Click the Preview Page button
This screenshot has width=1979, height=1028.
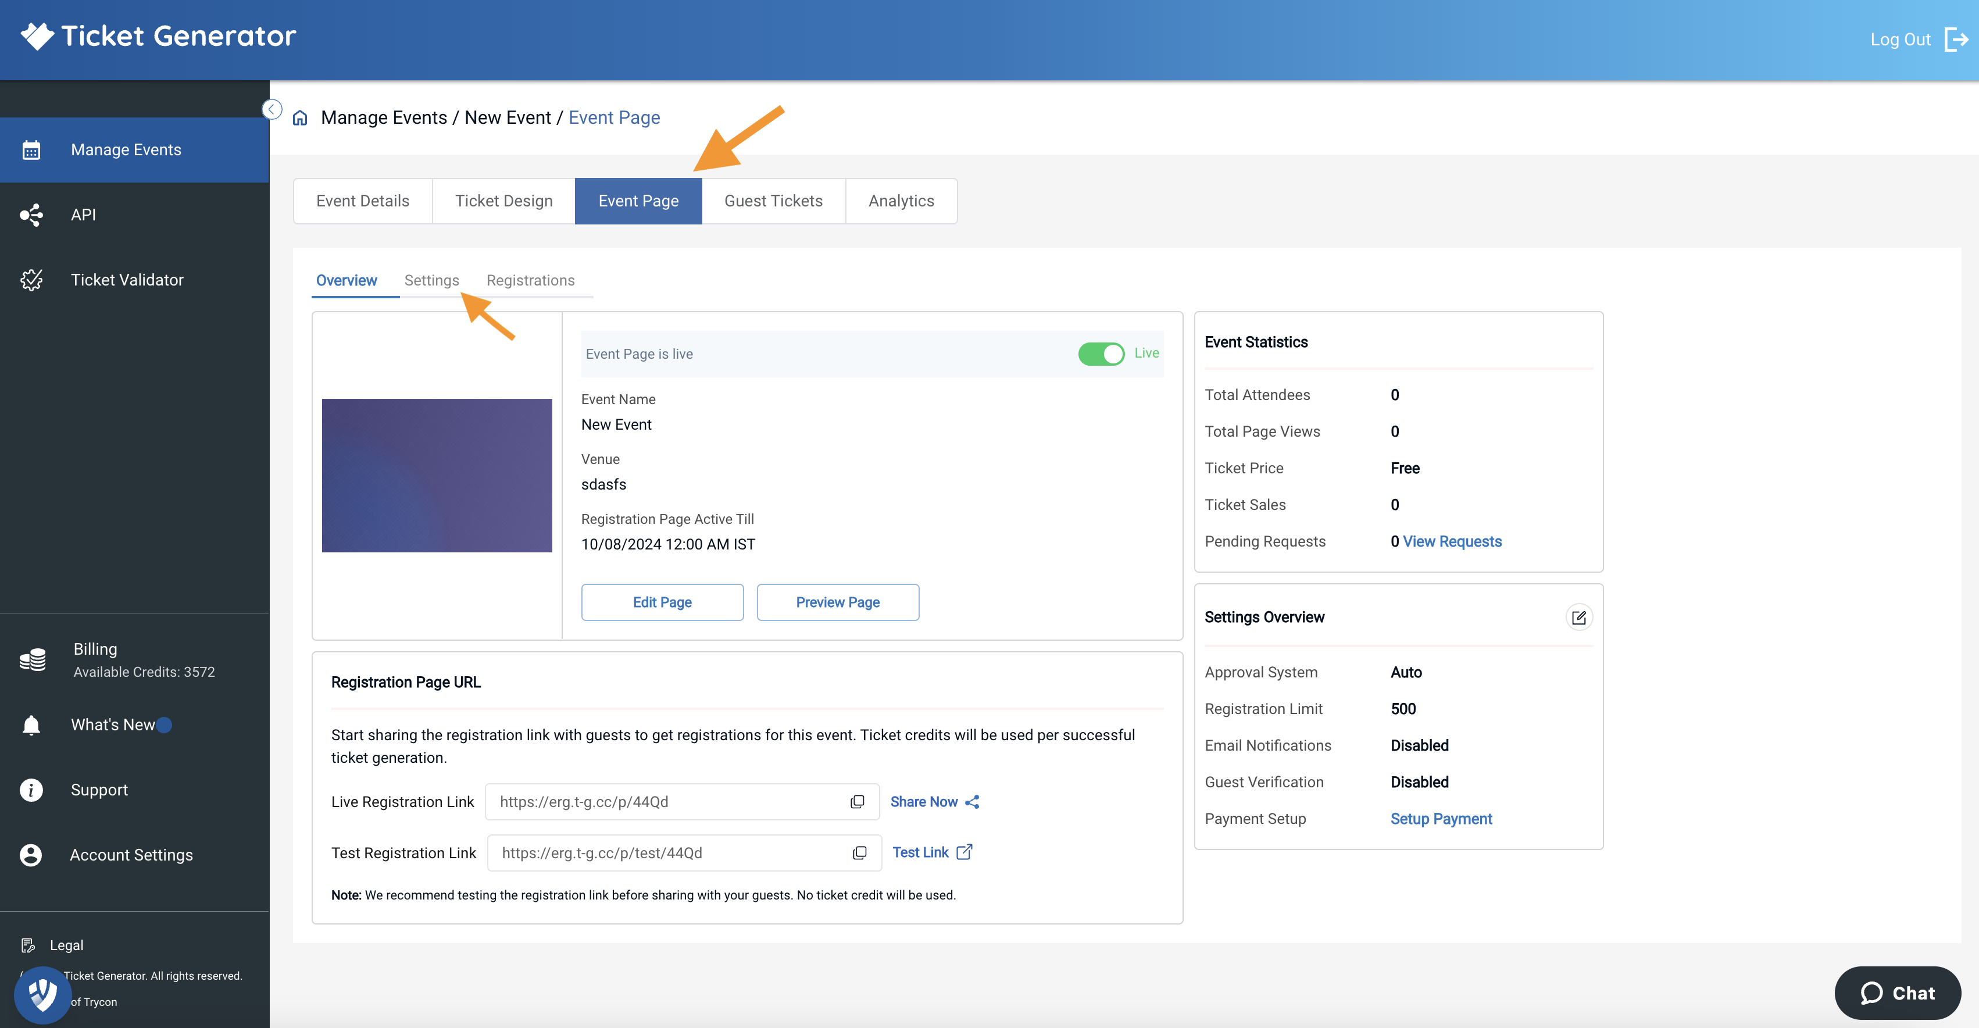[x=837, y=602]
